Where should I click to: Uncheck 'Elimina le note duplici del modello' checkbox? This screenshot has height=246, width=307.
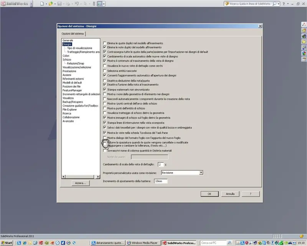point(104,47)
